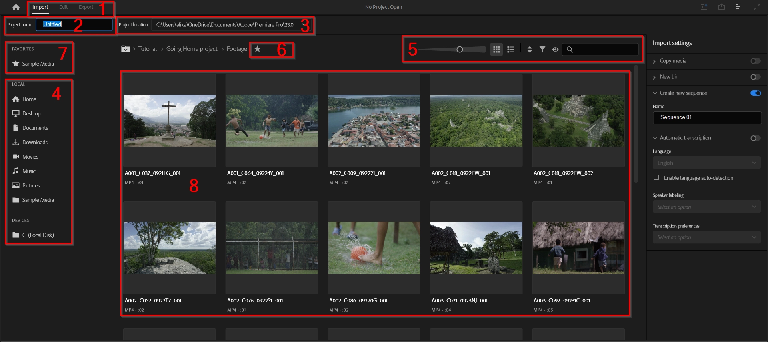The width and height of the screenshot is (768, 342).
Task: Open the Project location dropdown
Action: (x=232, y=25)
